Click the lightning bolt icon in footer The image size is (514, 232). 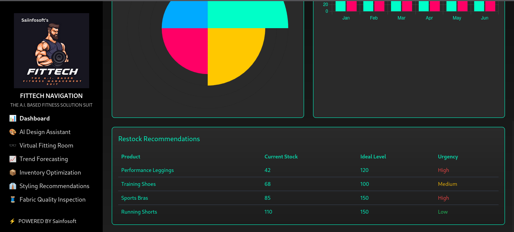tap(12, 221)
